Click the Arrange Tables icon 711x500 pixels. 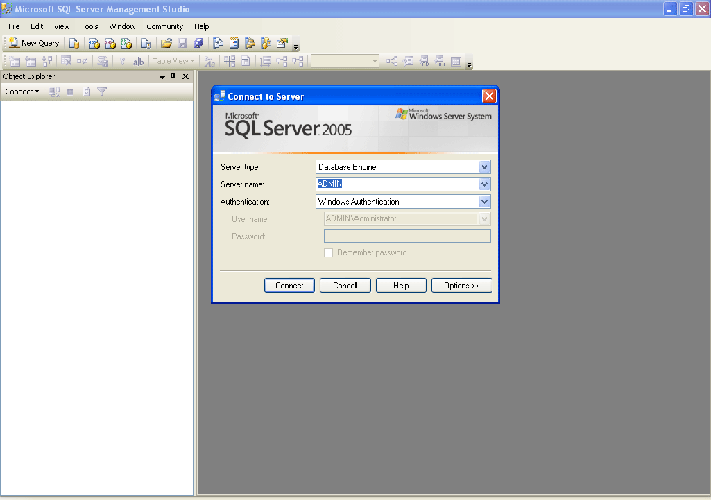(298, 61)
